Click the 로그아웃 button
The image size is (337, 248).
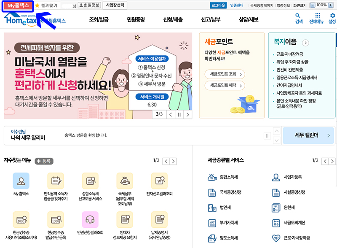pos(217,5)
